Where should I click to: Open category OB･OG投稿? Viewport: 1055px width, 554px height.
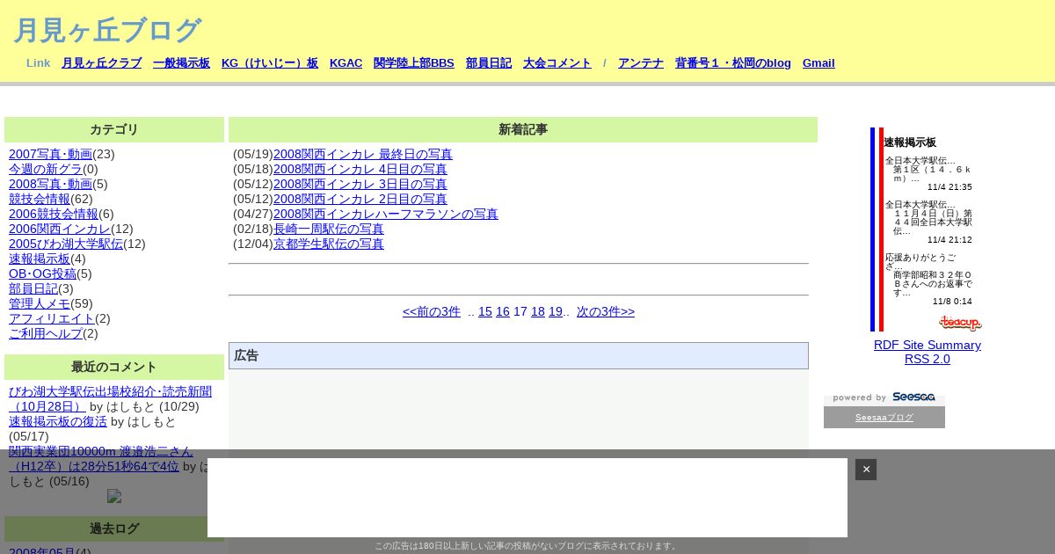pos(42,273)
